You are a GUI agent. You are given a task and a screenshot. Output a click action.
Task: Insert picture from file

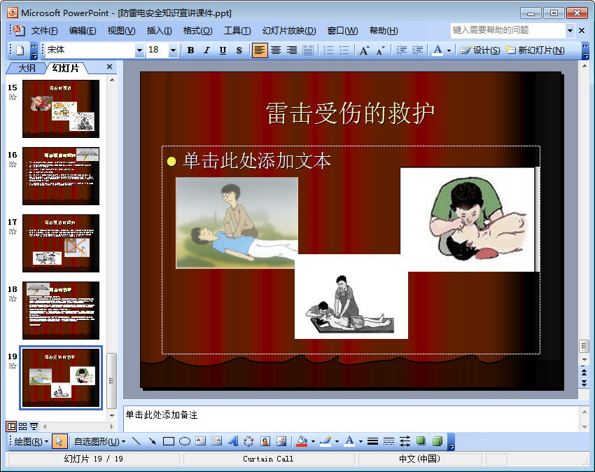pos(281,441)
